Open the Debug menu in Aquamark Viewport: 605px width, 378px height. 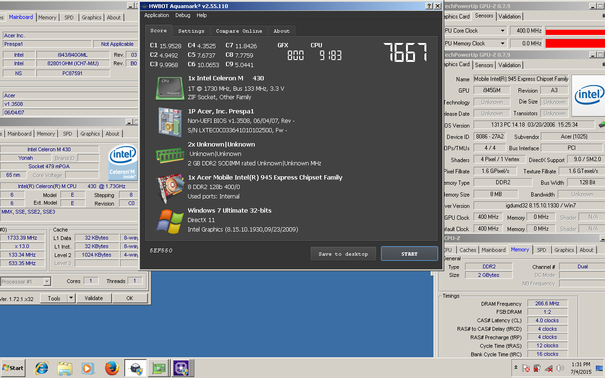click(x=182, y=15)
